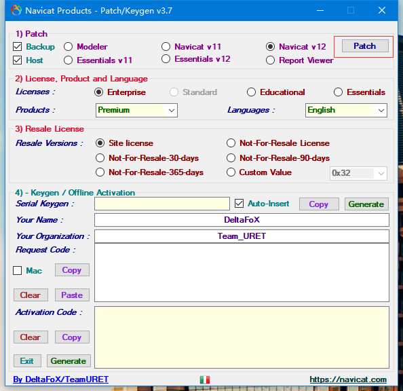Select Navicat v12 radio button

(271, 47)
